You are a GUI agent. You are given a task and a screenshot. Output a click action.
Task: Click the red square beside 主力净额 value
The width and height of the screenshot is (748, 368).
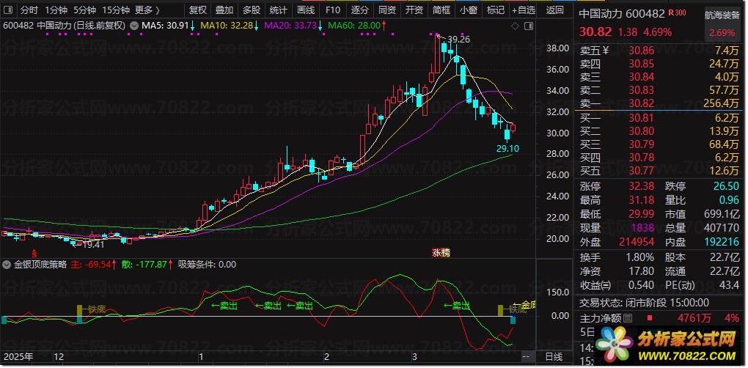tap(650, 318)
